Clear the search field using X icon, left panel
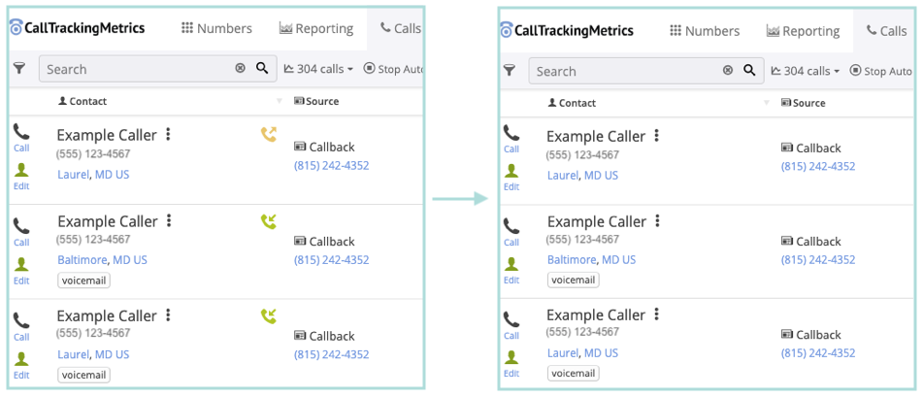This screenshot has width=923, height=397. [x=241, y=68]
